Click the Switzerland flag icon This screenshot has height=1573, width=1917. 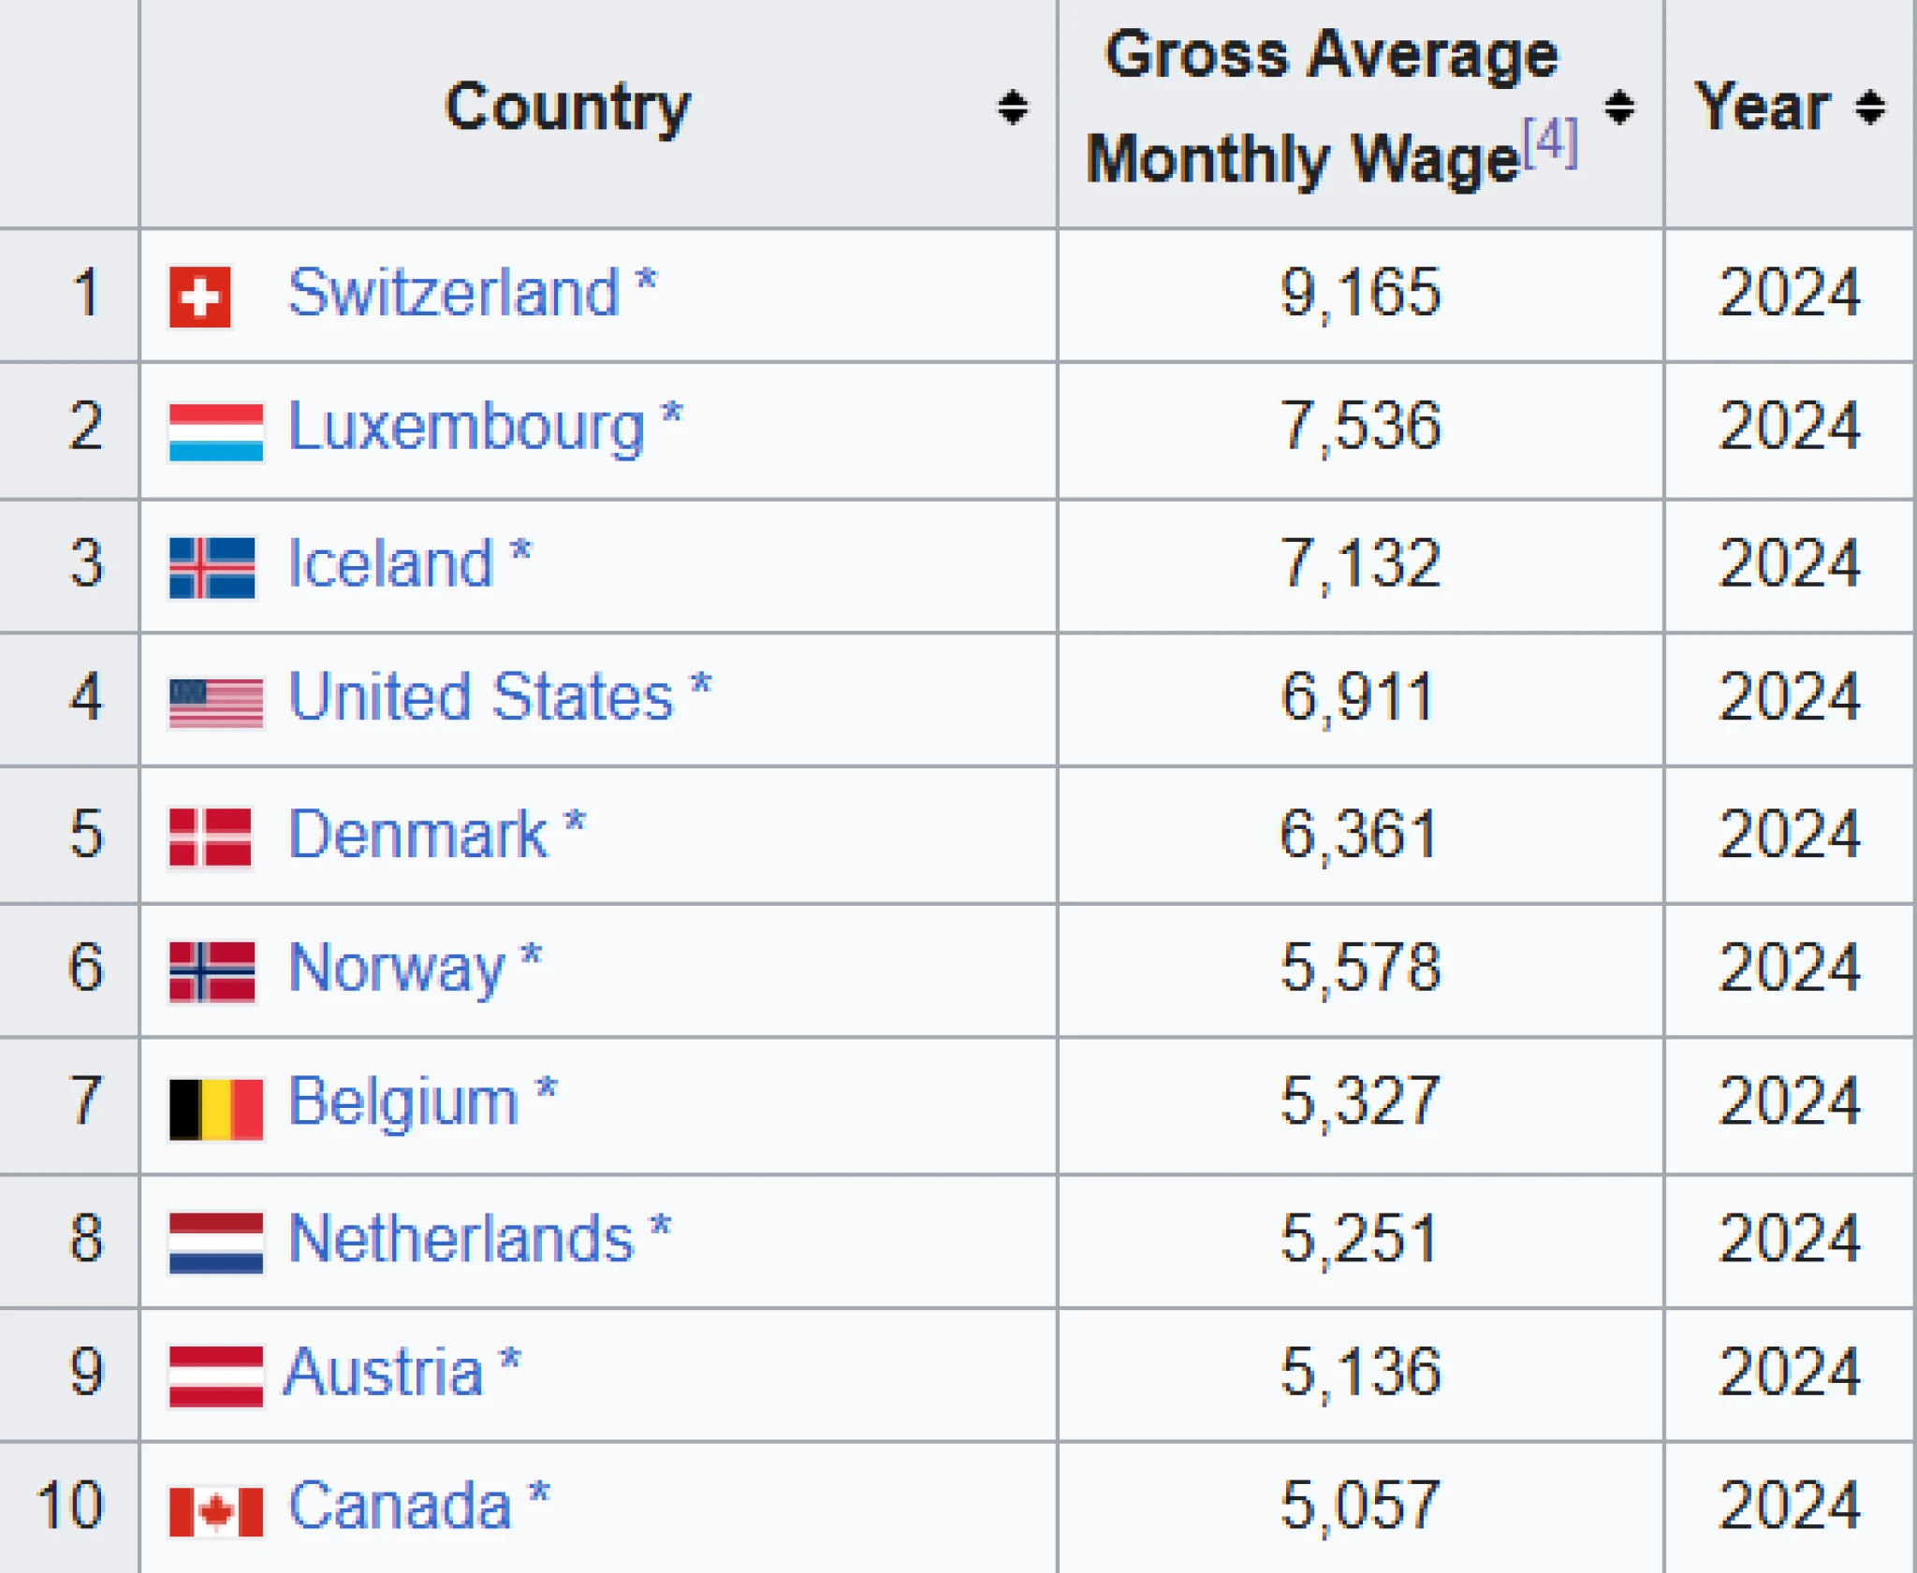coord(199,298)
